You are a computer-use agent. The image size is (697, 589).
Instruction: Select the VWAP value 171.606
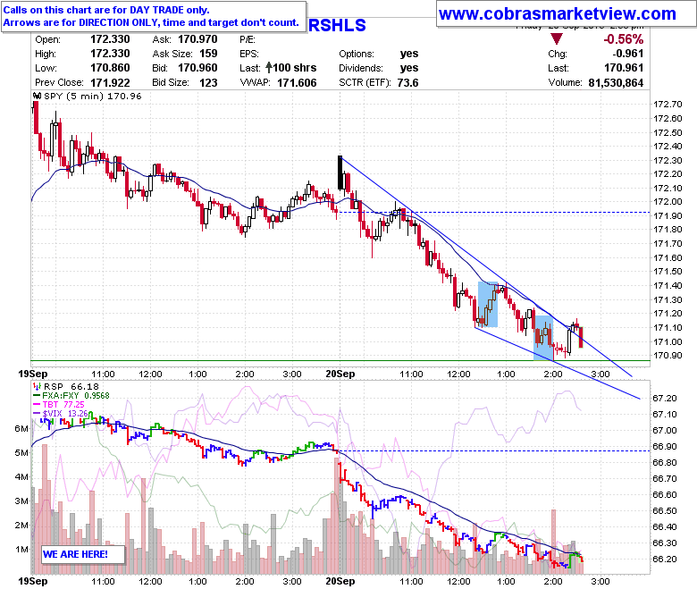(x=297, y=83)
